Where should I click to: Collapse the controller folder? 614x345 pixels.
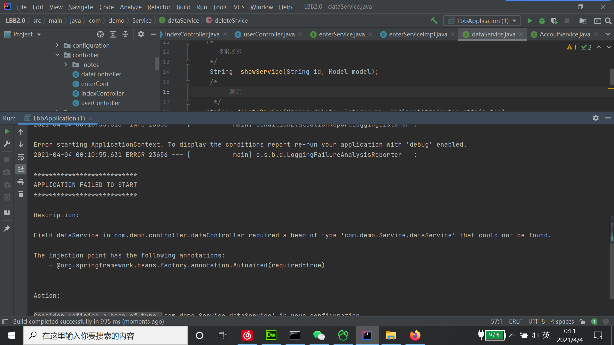pyautogui.click(x=57, y=55)
